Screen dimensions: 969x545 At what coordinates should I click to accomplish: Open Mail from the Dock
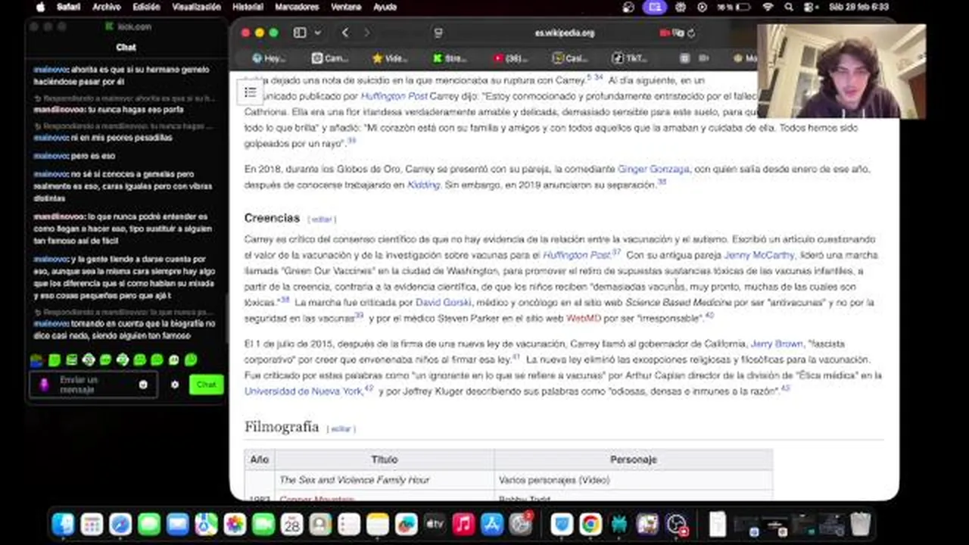[178, 524]
